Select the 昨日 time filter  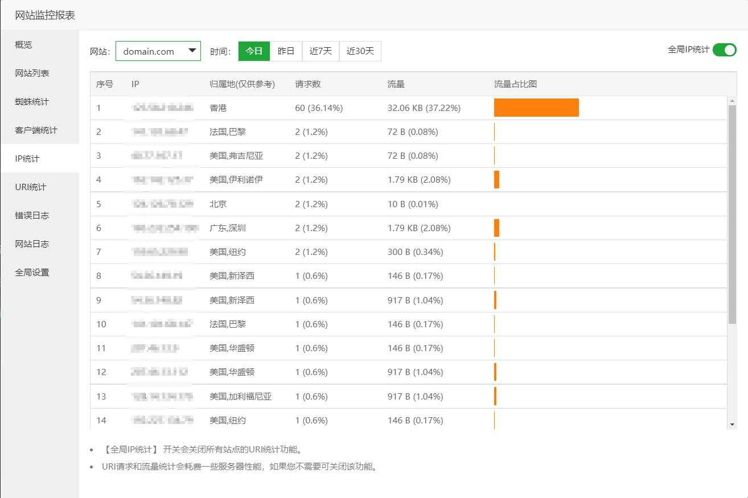(286, 51)
